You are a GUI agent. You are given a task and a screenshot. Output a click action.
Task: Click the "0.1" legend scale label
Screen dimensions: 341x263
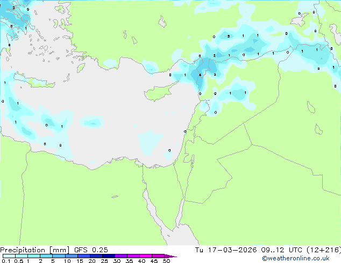(x=6, y=261)
